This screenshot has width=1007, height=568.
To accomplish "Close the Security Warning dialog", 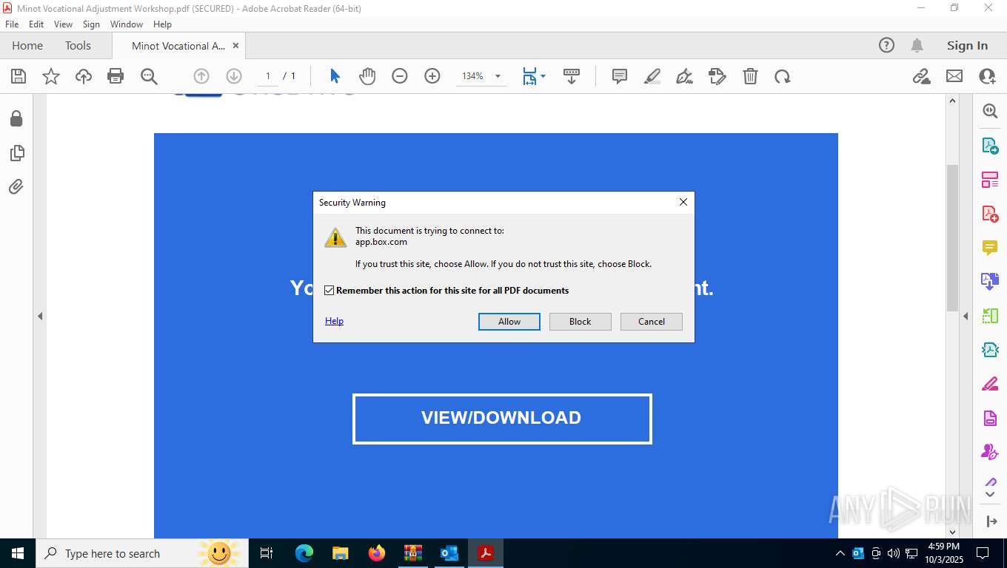I will click(x=683, y=202).
